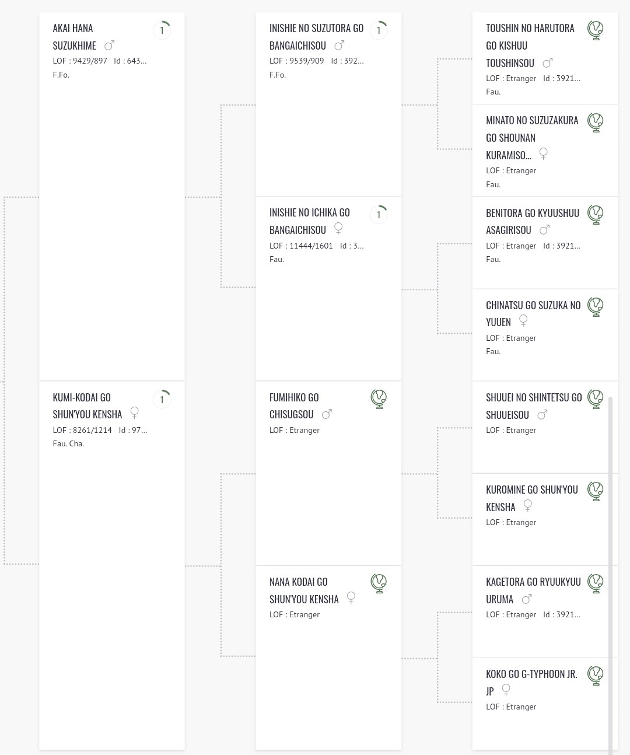Click globe icon on MINATO NO SUZUZAKURA card
Viewport: 630px width, 755px height.
[x=595, y=122]
